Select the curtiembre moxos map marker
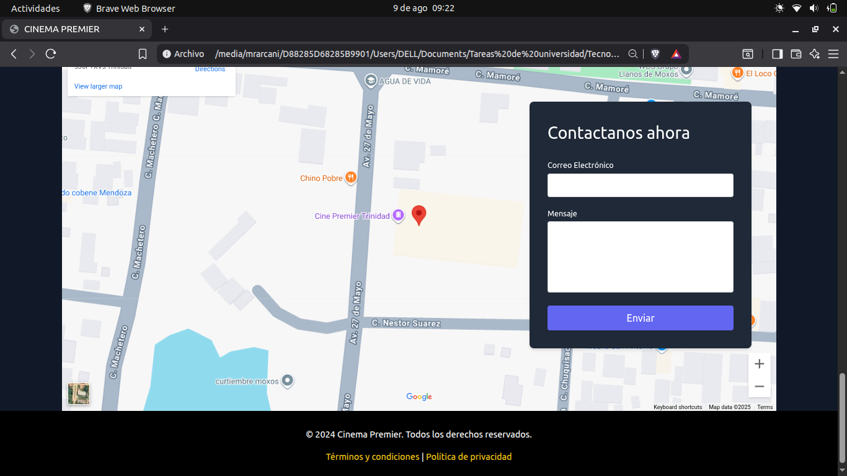The height and width of the screenshot is (476, 847). point(287,381)
